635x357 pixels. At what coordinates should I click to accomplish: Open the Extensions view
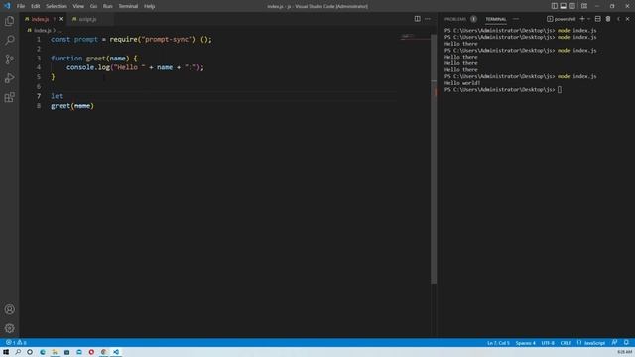[9, 97]
